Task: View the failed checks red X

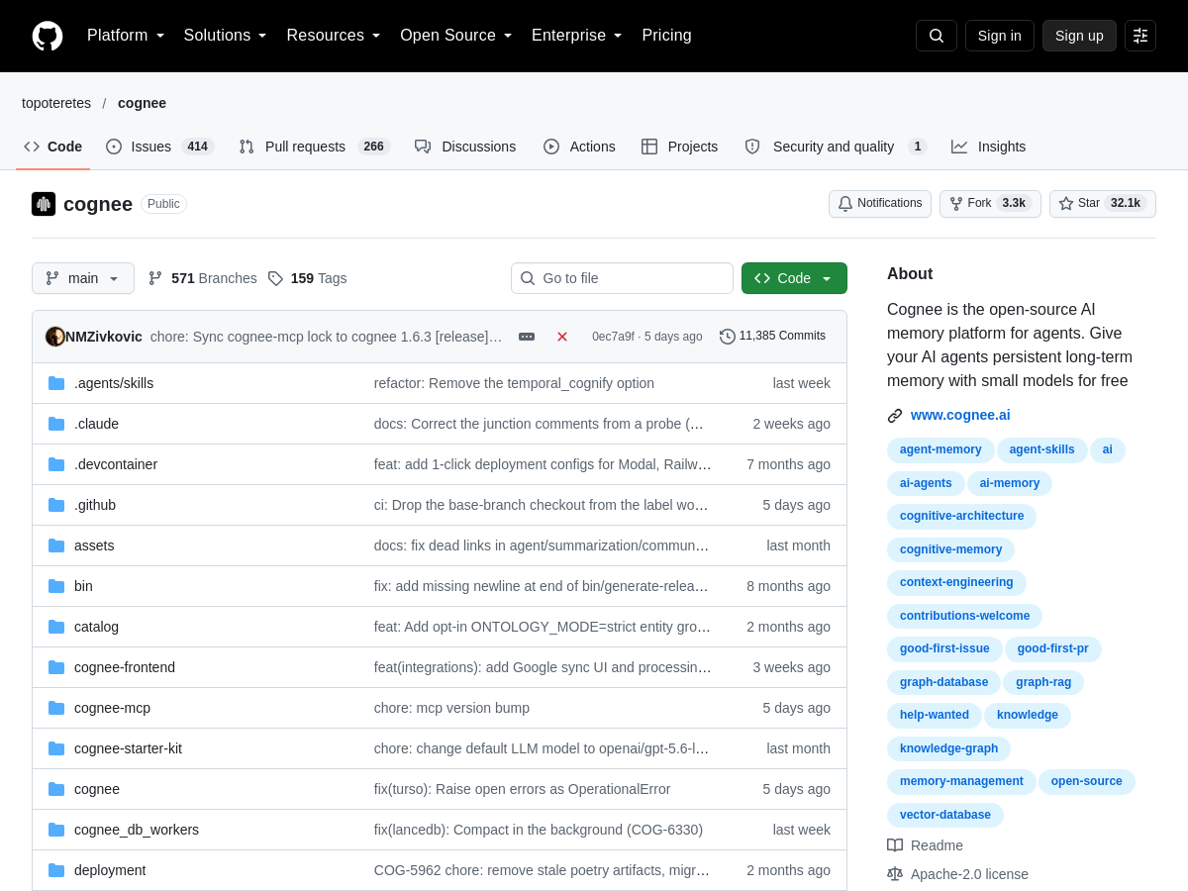Action: coord(562,337)
